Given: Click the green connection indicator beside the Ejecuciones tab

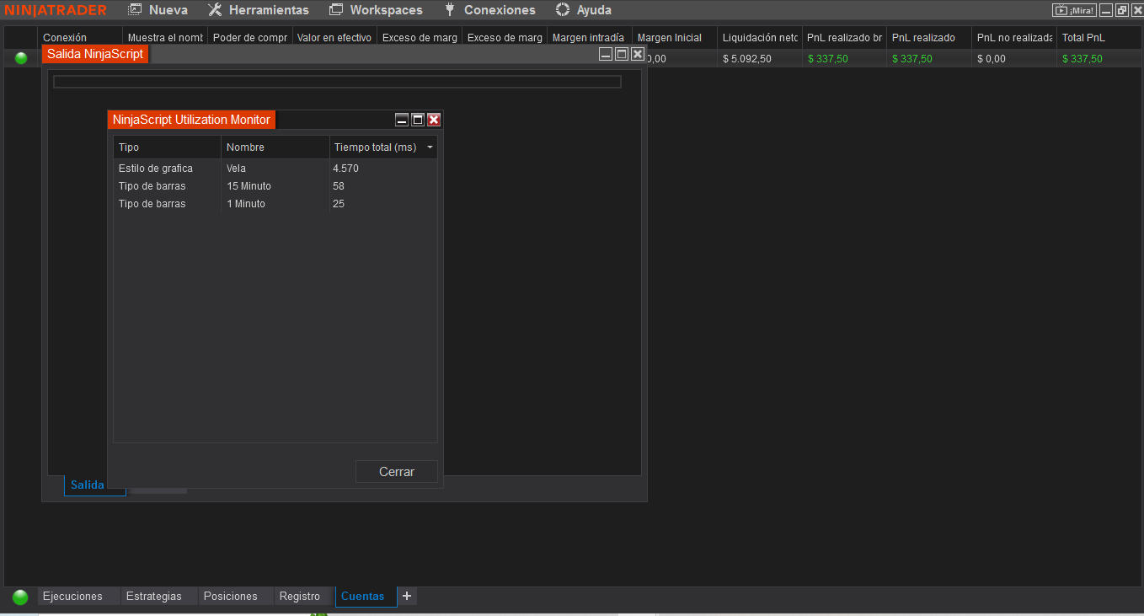Looking at the screenshot, I should (20, 597).
